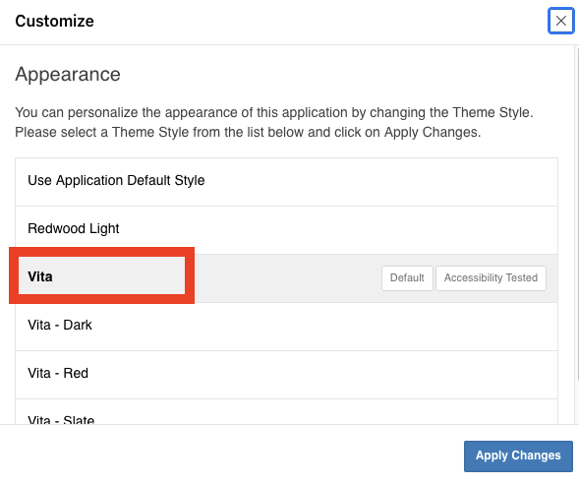
Task: Click the Appearance section heading
Action: click(x=68, y=74)
